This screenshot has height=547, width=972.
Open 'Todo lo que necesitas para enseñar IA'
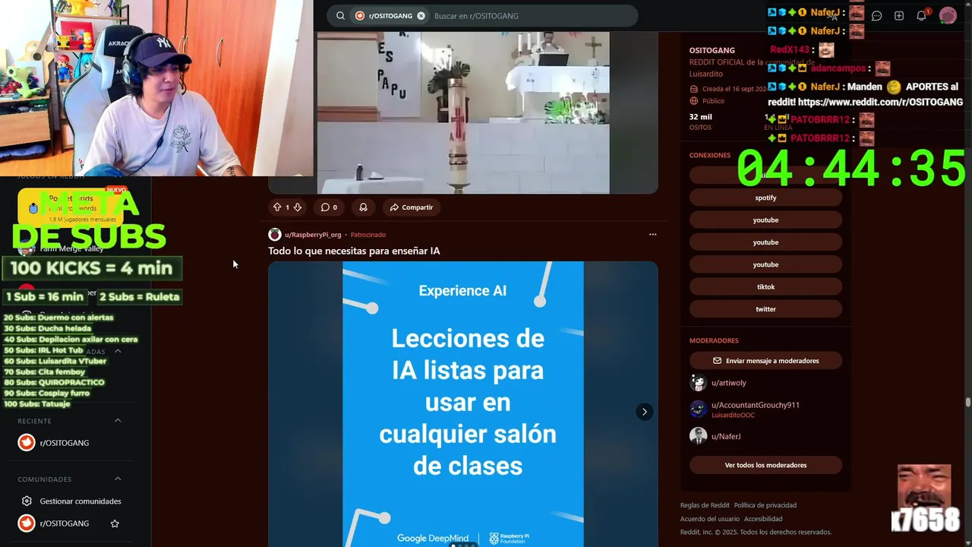point(354,251)
